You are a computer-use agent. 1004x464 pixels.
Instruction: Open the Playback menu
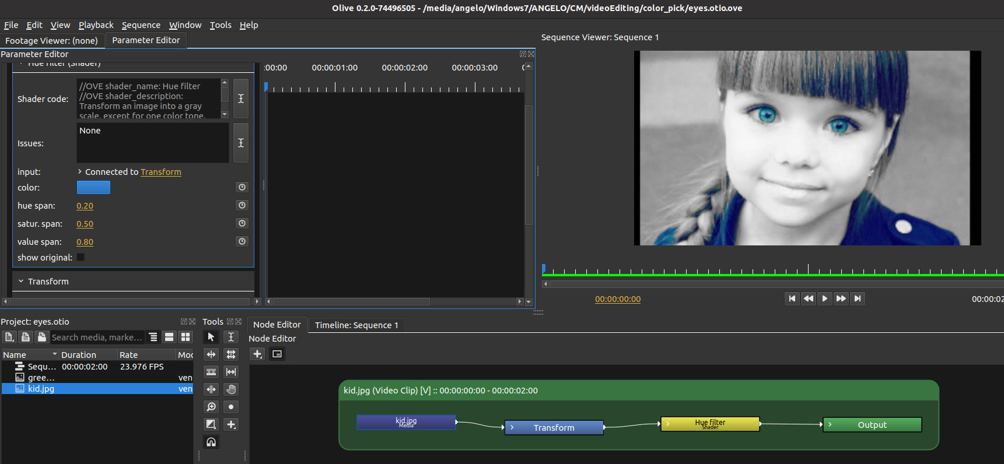click(x=96, y=25)
